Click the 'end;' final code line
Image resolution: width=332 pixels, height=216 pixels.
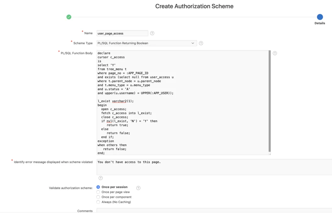coord(101,153)
